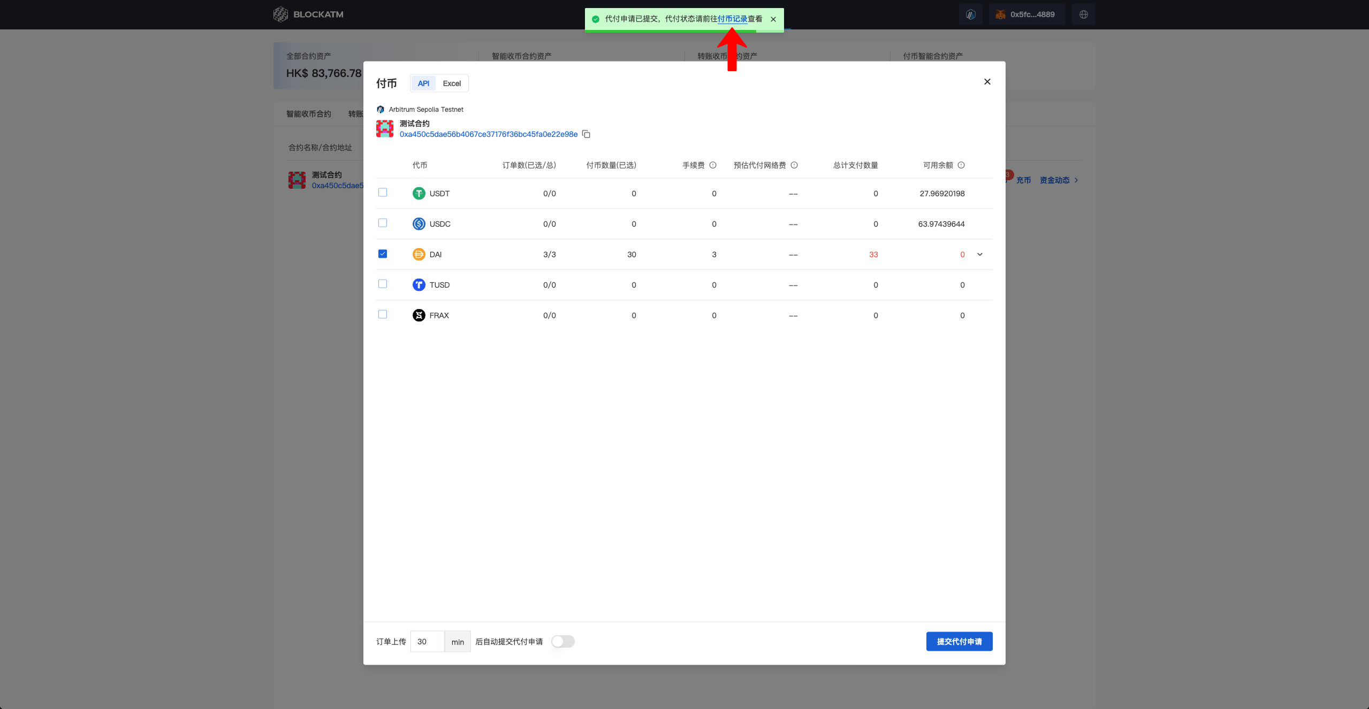
Task: Switch to the Excel tab
Action: [452, 83]
